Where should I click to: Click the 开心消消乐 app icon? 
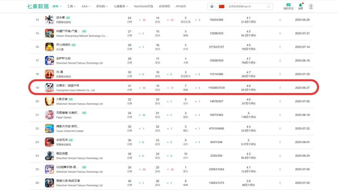tap(49, 47)
